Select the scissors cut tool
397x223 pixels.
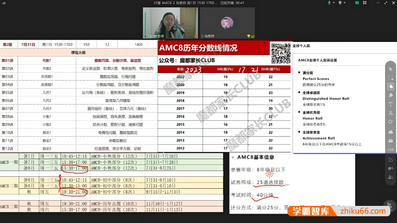pos(390,113)
